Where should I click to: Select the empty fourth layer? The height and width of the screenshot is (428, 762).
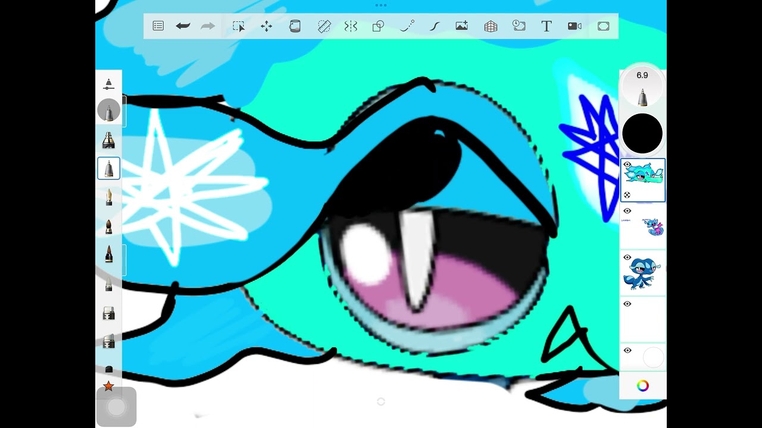tap(643, 319)
